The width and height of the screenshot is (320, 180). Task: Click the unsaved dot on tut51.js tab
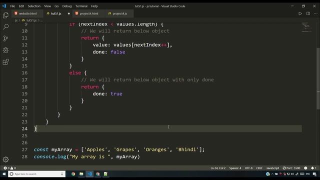(69, 13)
